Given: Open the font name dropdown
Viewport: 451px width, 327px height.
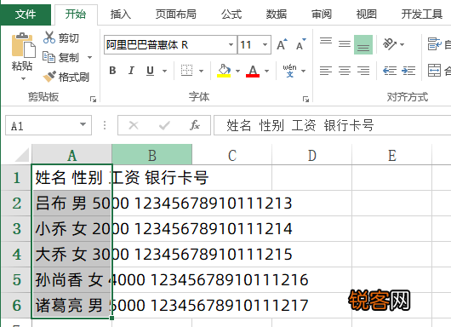Looking at the screenshot, I should tap(231, 44).
